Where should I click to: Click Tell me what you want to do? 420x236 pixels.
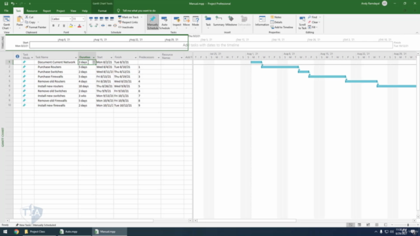[138, 10]
